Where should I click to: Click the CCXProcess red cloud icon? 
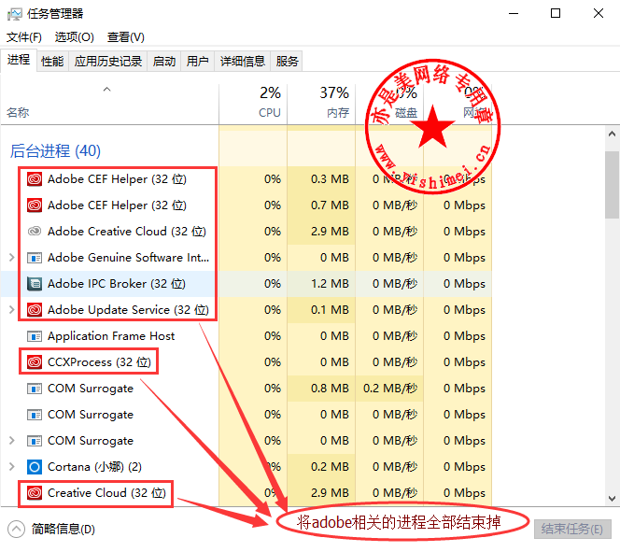[x=35, y=361]
